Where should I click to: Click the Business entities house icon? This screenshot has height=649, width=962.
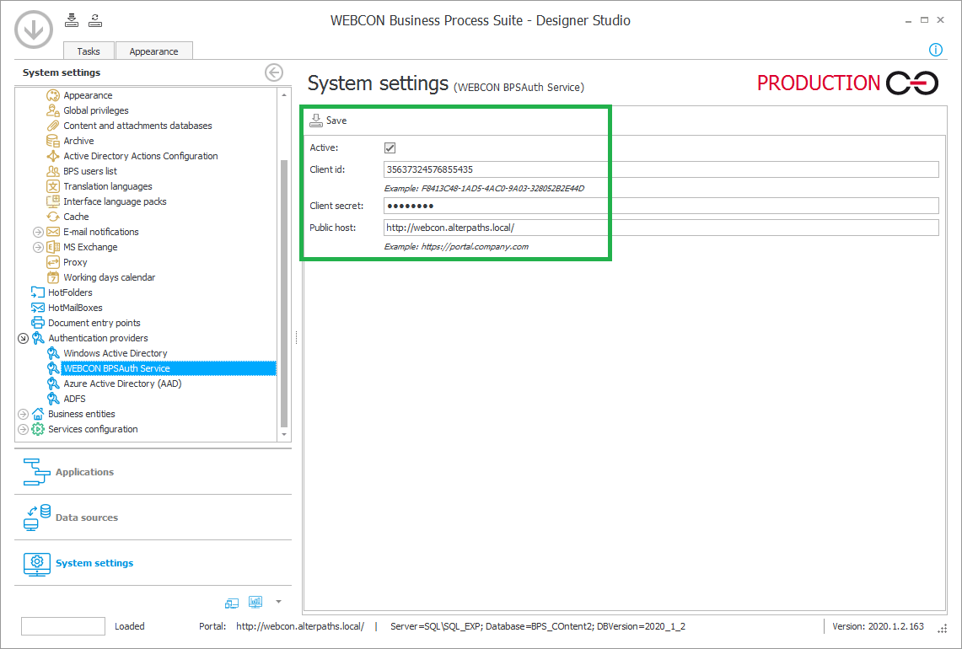(38, 414)
